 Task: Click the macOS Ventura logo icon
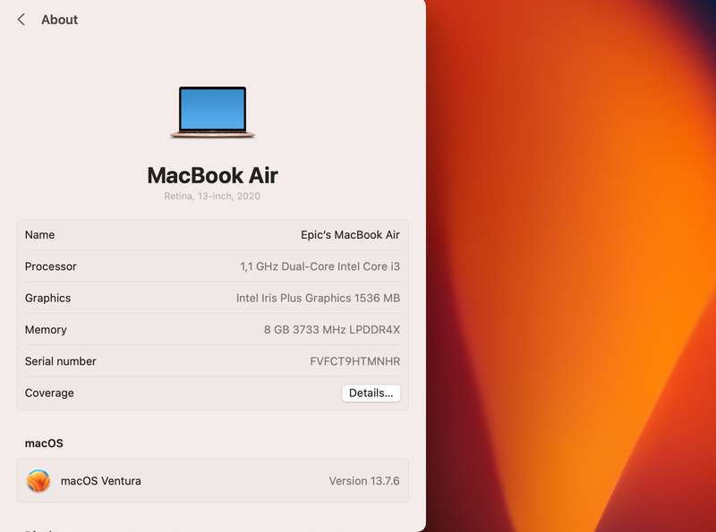point(38,481)
